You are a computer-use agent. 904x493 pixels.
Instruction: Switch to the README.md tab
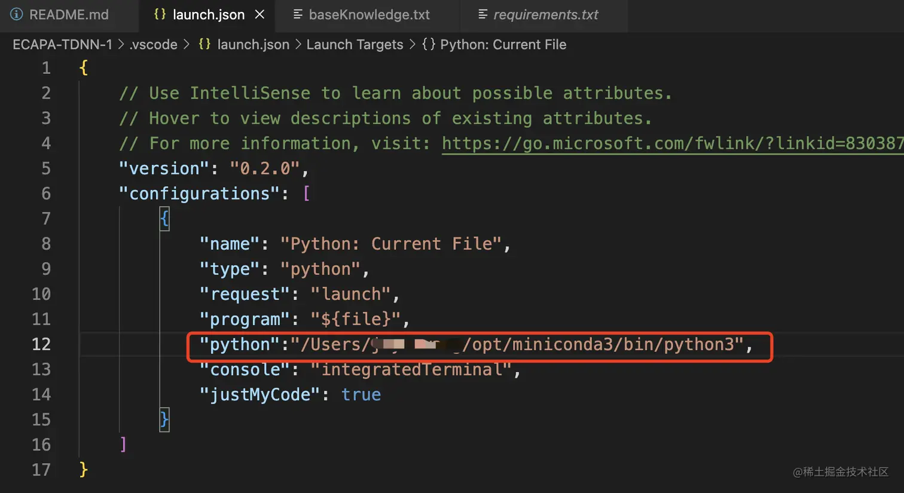pos(69,14)
